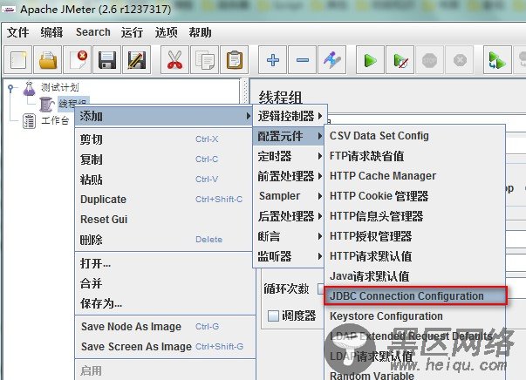Select 工作台 label in the tree
Viewport: 526px width, 380px height.
click(x=55, y=120)
